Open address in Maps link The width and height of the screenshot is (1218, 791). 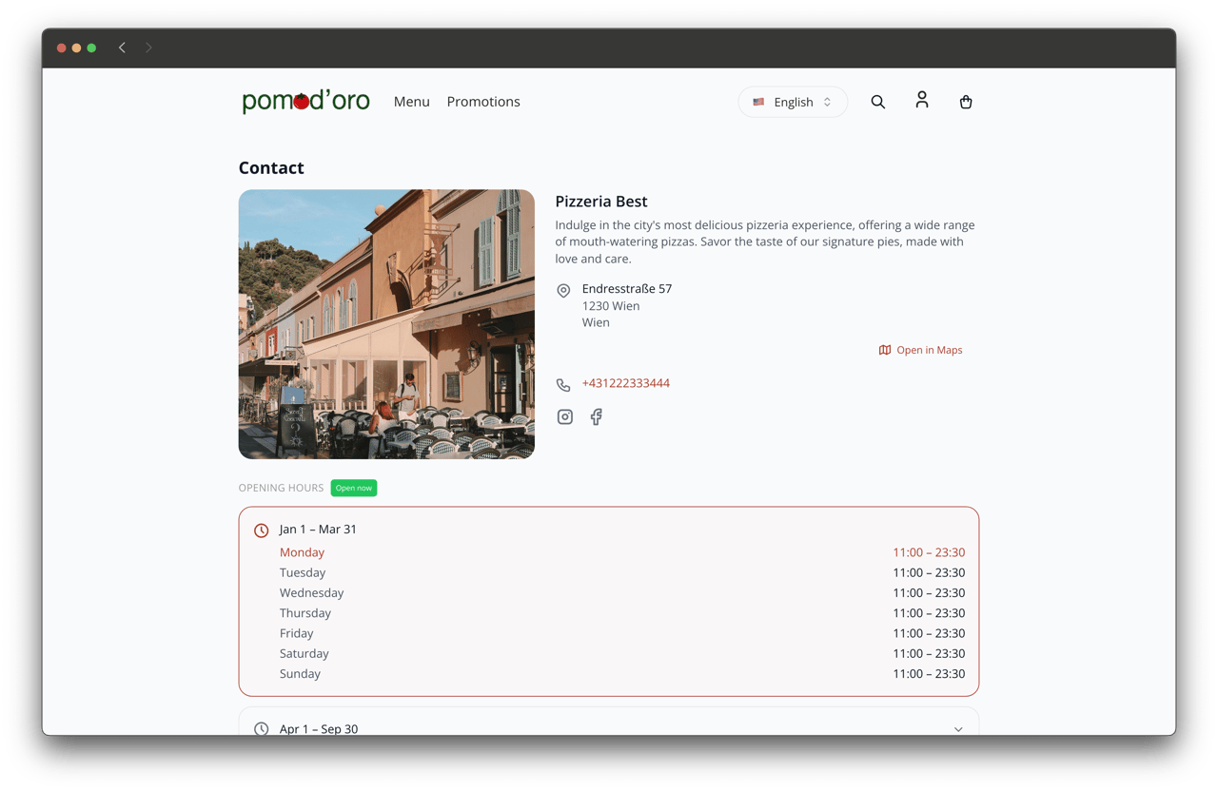click(x=920, y=350)
